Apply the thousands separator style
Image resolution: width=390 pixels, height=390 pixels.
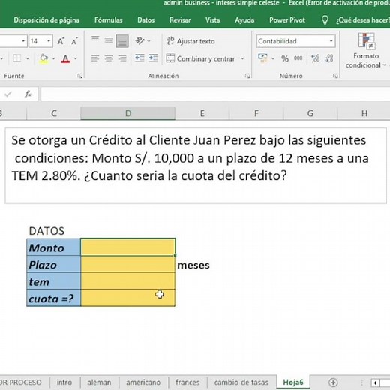pyautogui.click(x=298, y=58)
